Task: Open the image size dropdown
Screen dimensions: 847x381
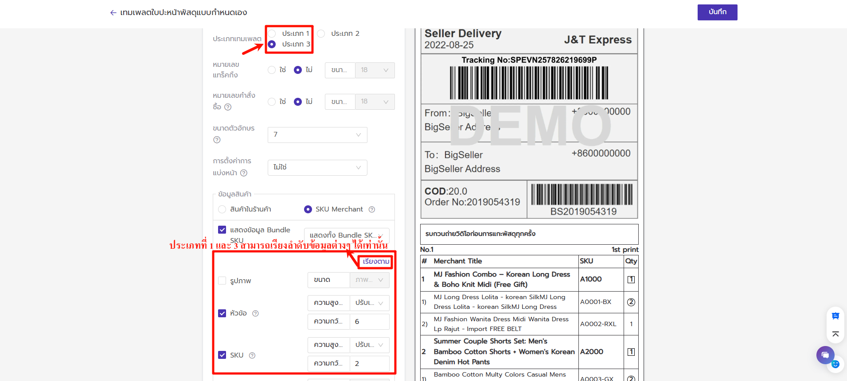Action: pyautogui.click(x=369, y=280)
